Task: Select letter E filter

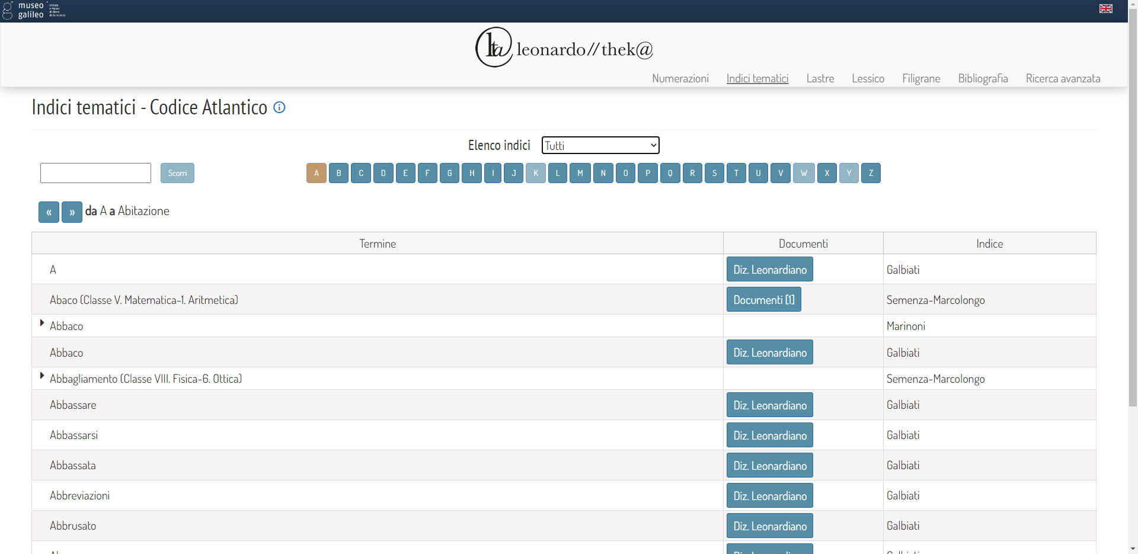Action: coord(405,173)
